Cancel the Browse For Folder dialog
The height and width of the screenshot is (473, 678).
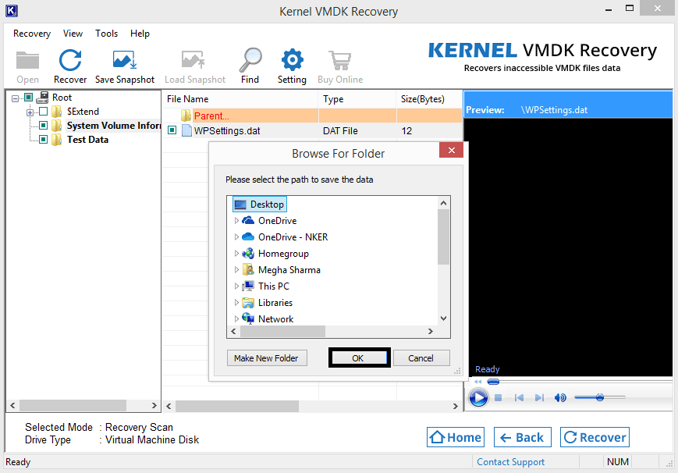421,358
